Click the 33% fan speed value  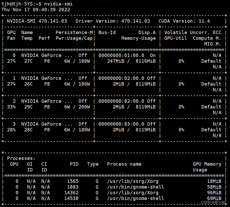pyautogui.click(x=11, y=107)
